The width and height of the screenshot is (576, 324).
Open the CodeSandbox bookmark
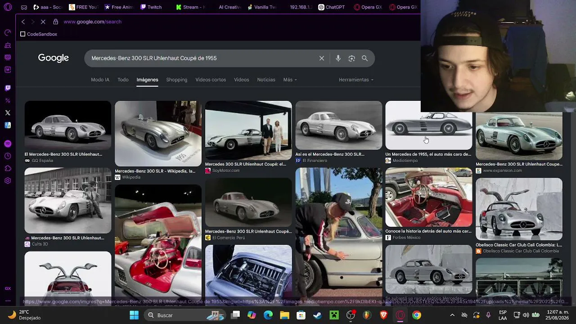pos(39,34)
